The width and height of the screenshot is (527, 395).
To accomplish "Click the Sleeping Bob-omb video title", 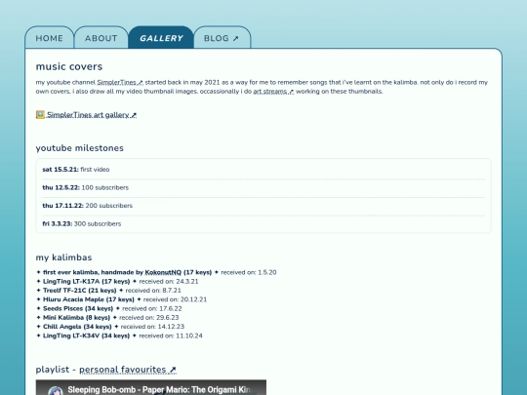I will 159,389.
